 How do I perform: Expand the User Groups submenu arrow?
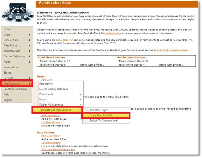(30, 40)
